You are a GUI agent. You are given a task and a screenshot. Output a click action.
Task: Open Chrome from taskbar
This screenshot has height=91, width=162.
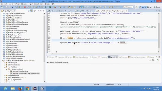pos(28,89)
